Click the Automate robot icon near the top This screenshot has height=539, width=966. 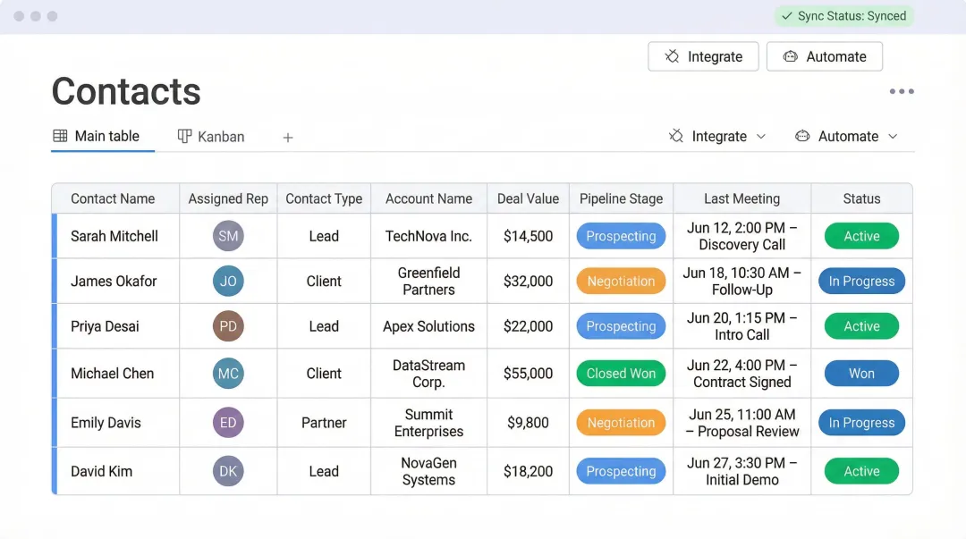791,56
